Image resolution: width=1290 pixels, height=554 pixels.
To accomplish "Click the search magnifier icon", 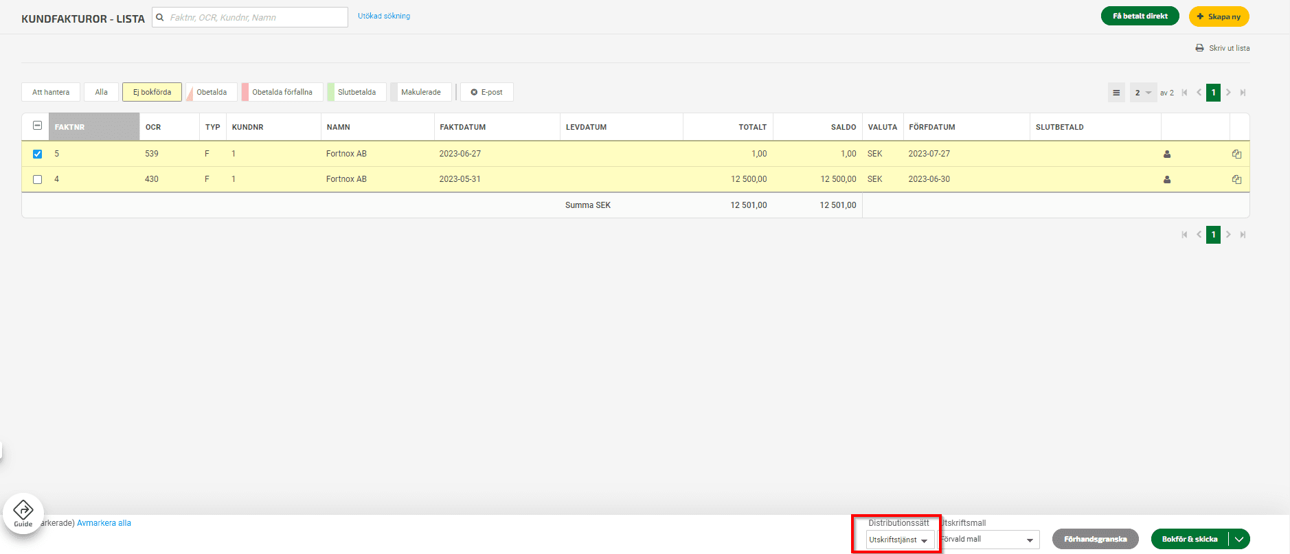I will pos(160,17).
